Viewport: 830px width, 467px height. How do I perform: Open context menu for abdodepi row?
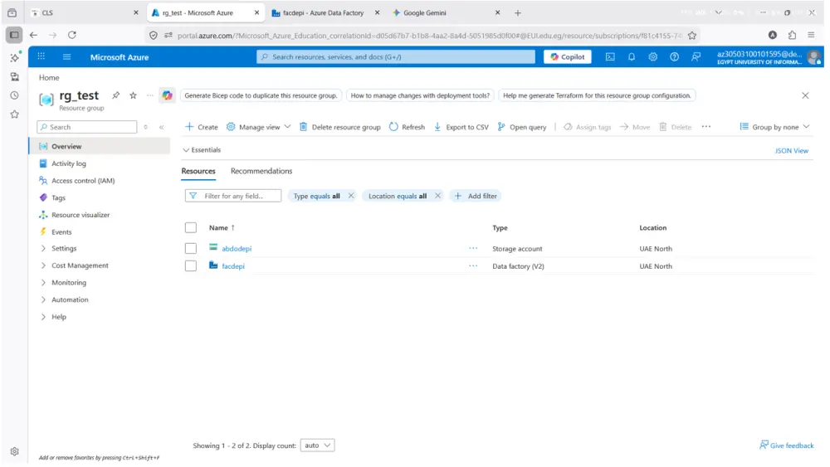(x=473, y=248)
